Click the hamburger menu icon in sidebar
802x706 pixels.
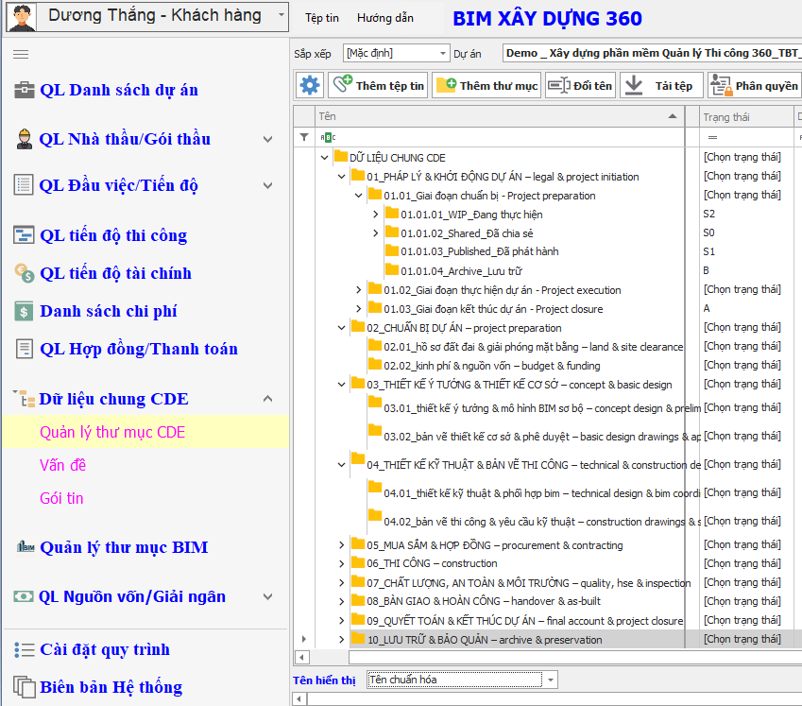coord(21,54)
